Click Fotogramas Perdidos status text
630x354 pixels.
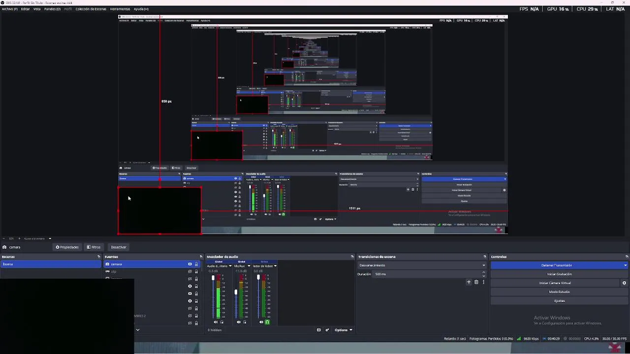click(x=491, y=339)
